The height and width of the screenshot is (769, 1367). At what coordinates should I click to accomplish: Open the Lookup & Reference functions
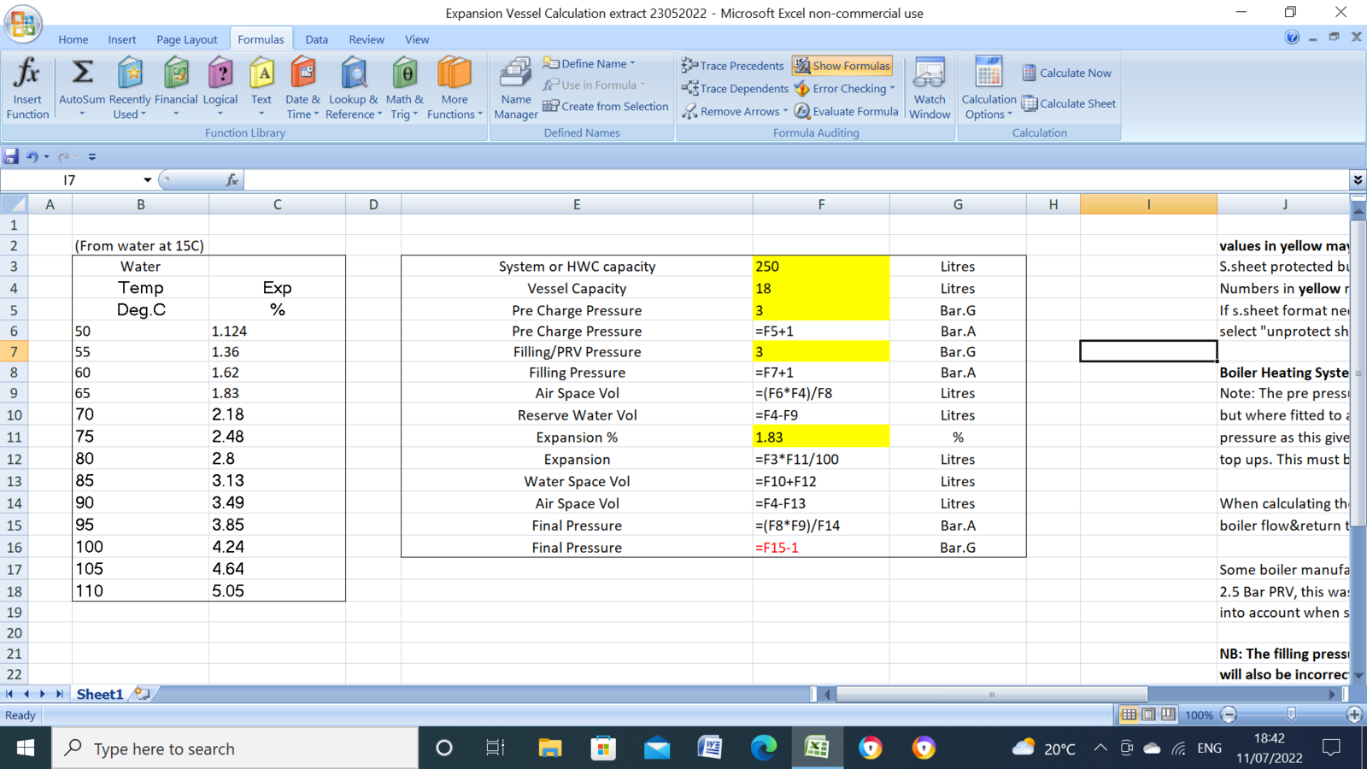tap(353, 87)
